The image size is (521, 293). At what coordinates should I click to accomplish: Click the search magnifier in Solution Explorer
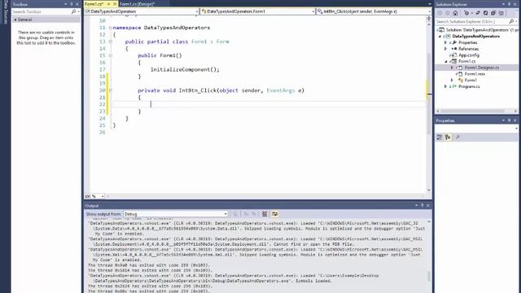(x=511, y=21)
